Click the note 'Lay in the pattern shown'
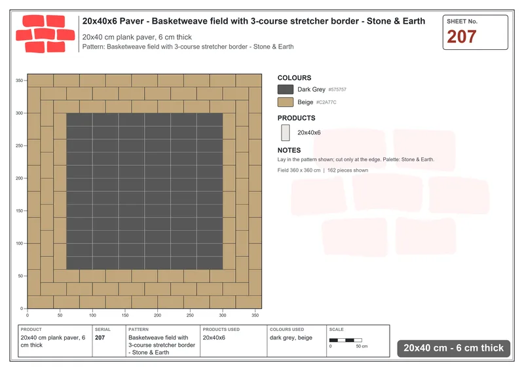This screenshot has height=371, width=524. point(356,159)
